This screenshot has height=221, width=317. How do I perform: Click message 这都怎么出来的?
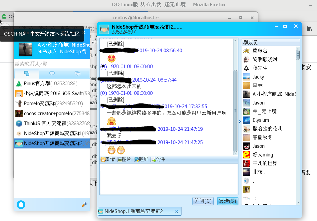pyautogui.click(x=124, y=87)
